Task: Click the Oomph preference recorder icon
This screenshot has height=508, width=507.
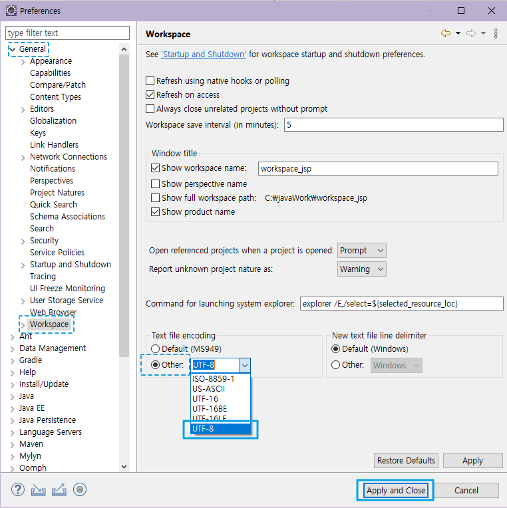Action: (80, 489)
